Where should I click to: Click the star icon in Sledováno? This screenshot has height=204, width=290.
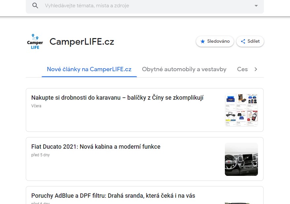coord(203,41)
